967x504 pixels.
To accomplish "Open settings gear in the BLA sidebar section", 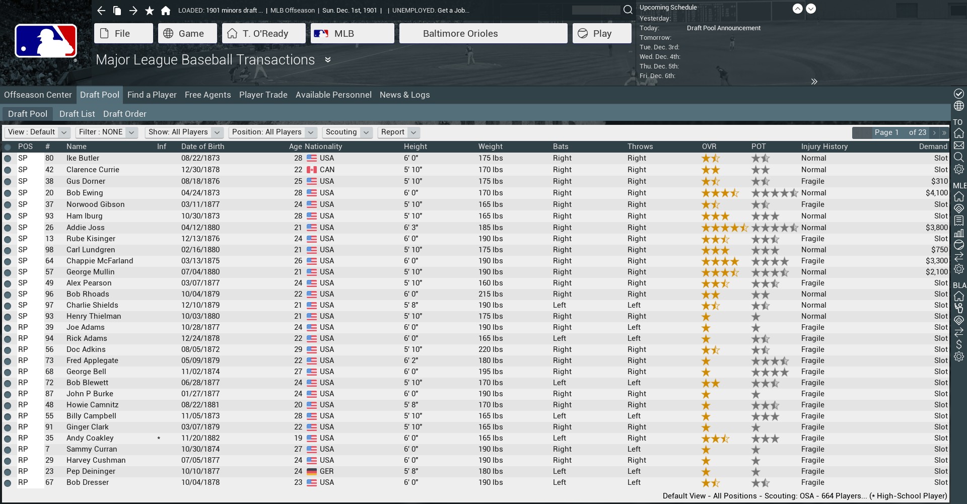I will (959, 356).
